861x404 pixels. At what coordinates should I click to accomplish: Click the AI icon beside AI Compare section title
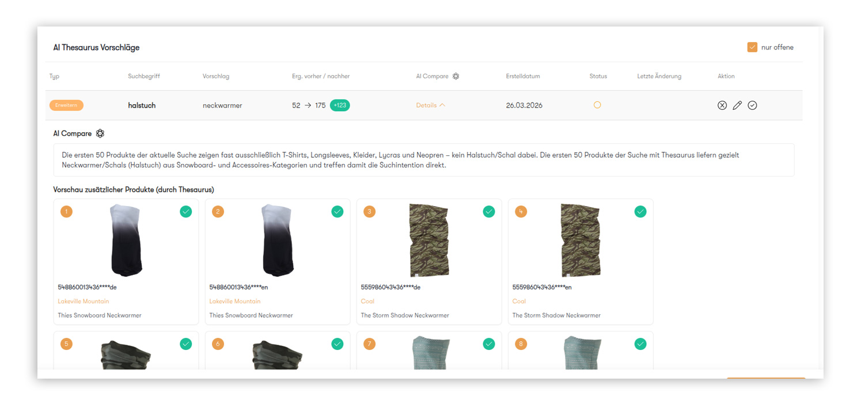pos(100,134)
